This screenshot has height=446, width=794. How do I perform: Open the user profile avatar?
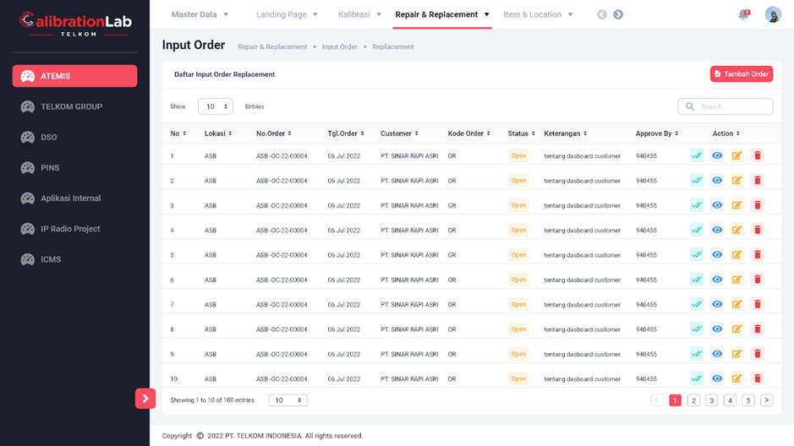coord(773,14)
